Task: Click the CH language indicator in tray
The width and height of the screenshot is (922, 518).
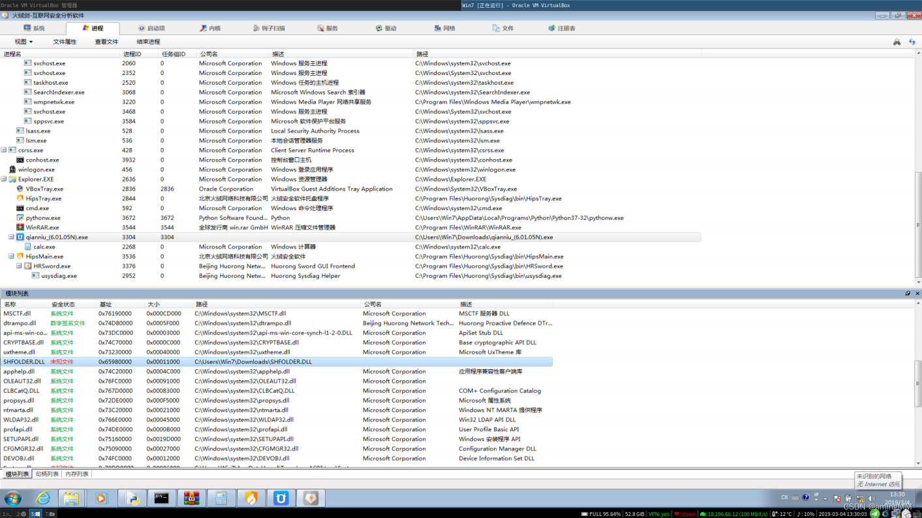Action: click(784, 498)
